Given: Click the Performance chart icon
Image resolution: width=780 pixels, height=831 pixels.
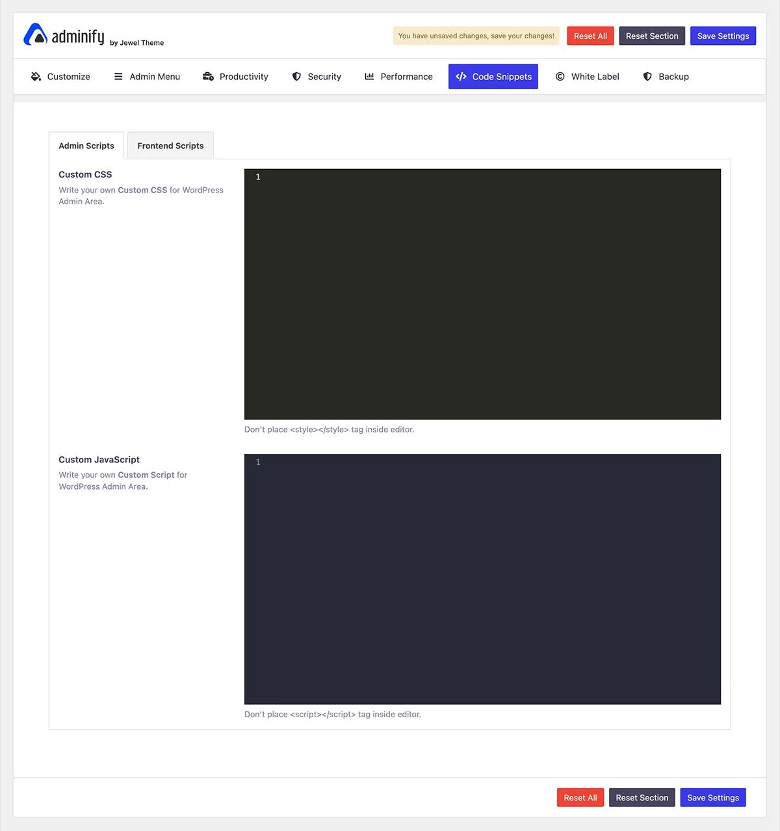Looking at the screenshot, I should click(x=369, y=77).
